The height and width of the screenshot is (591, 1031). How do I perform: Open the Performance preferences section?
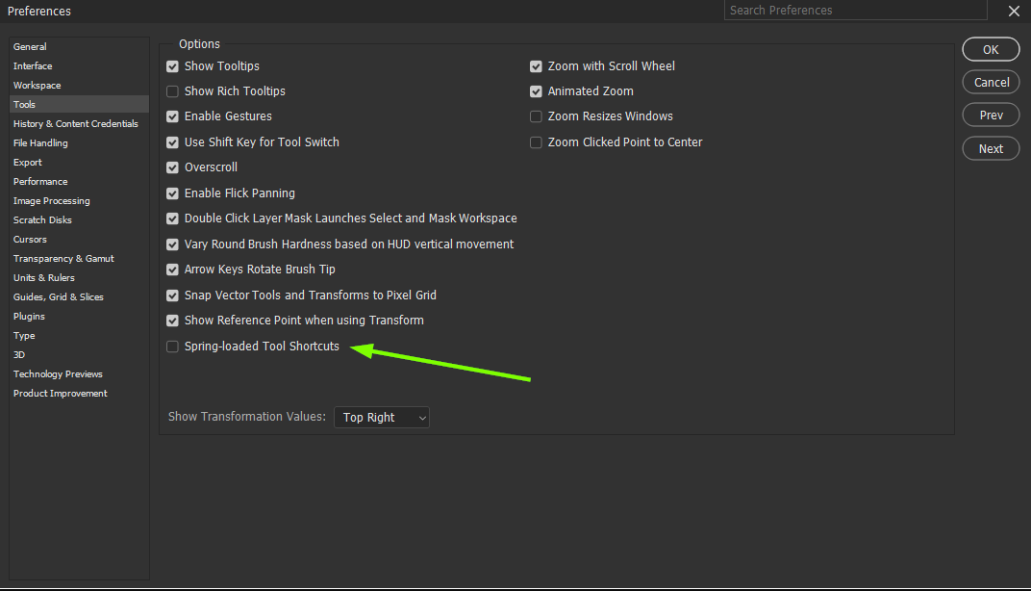(40, 181)
